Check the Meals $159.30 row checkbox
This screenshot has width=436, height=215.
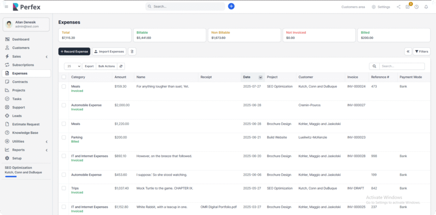[64, 87]
